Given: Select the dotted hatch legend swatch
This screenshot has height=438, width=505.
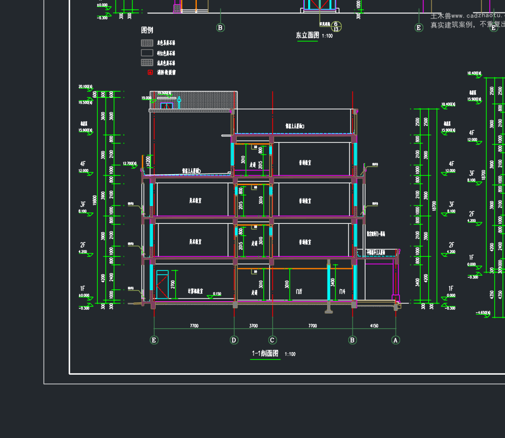Looking at the screenshot, I should [147, 43].
